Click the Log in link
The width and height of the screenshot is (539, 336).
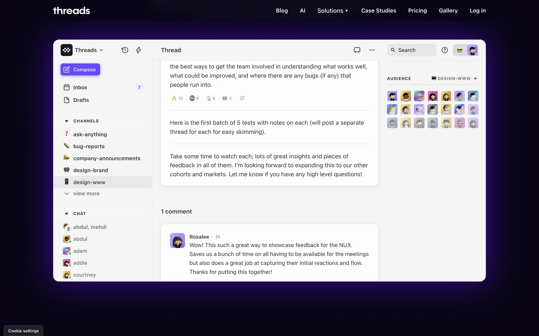pyautogui.click(x=478, y=11)
